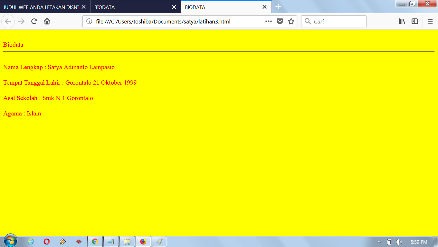This screenshot has width=438, height=247.
Task: Reload the current page
Action: click(34, 22)
